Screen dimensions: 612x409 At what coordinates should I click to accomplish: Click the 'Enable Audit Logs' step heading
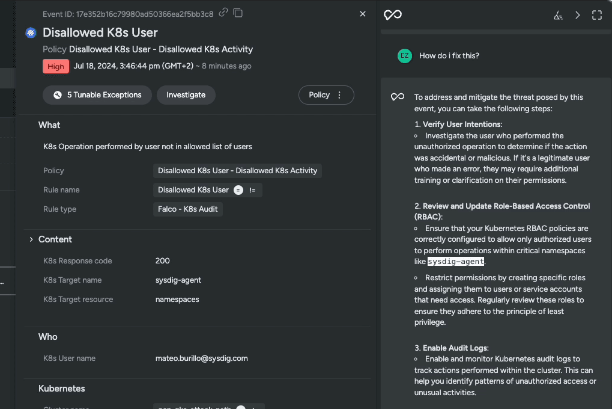(x=455, y=348)
